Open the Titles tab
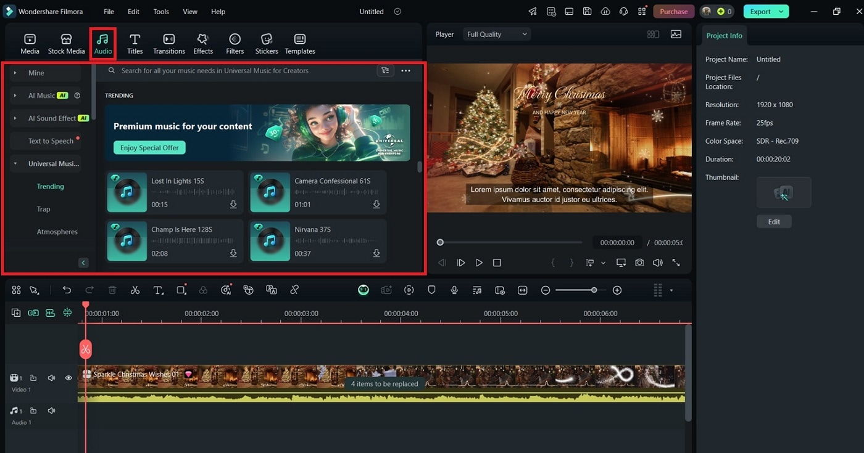The height and width of the screenshot is (453, 864). click(x=135, y=44)
